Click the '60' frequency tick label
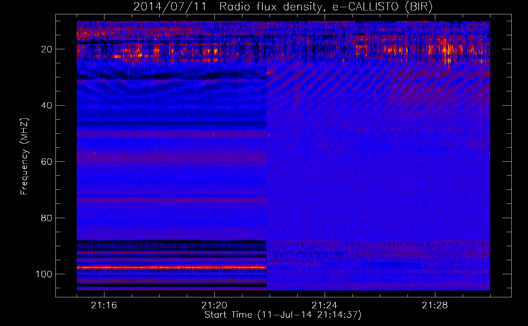 pyautogui.click(x=47, y=162)
